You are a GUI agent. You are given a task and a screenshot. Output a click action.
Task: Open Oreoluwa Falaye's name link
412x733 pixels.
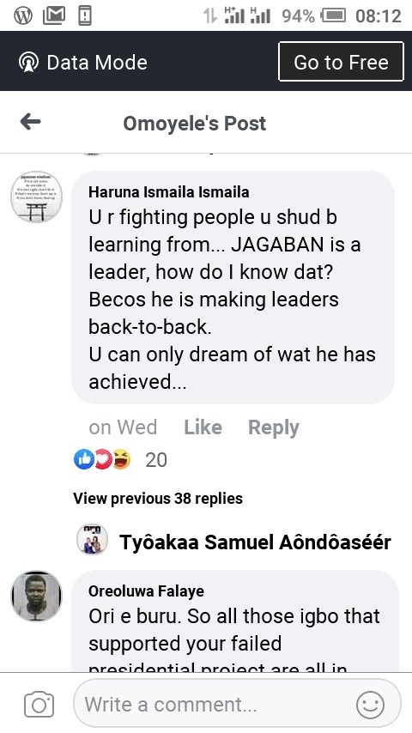146,591
